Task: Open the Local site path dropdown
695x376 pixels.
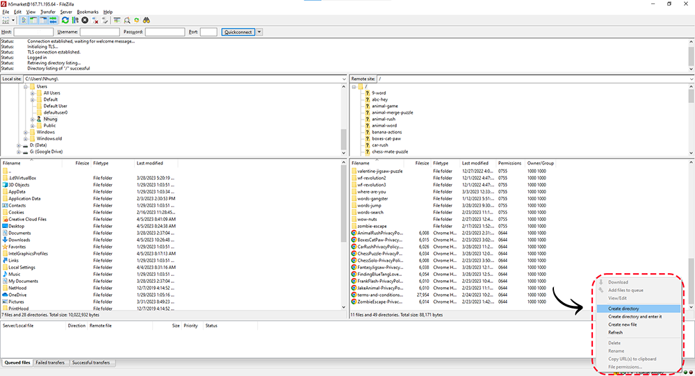Action: tap(344, 79)
